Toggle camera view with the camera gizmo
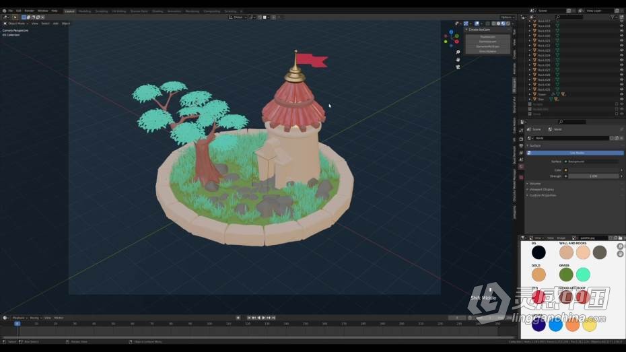This screenshot has height=352, width=626. click(458, 67)
